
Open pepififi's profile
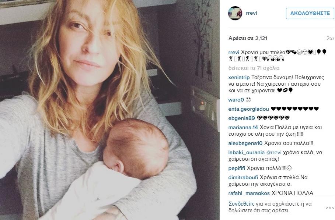tap(237, 168)
